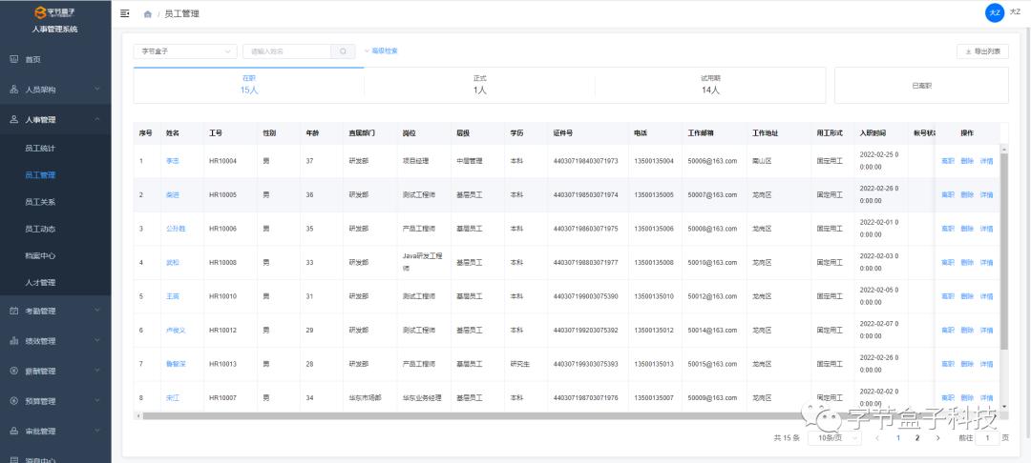Open the 字节盒子 company dropdown

point(185,51)
